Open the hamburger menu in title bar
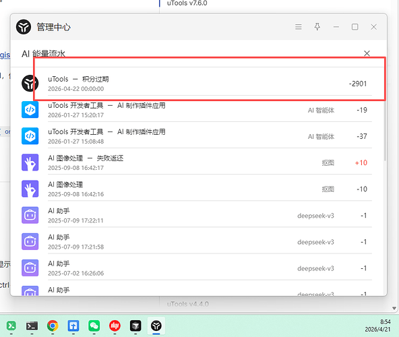 [x=299, y=27]
